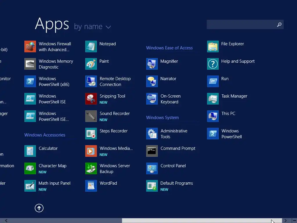Viewport: 297px width, 223px height.
Task: Click the zoom-out minus button at bottom corner
Action: coord(294,221)
